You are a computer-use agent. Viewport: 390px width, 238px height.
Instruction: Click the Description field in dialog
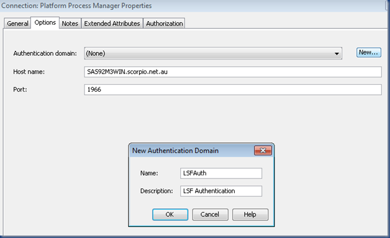point(221,191)
